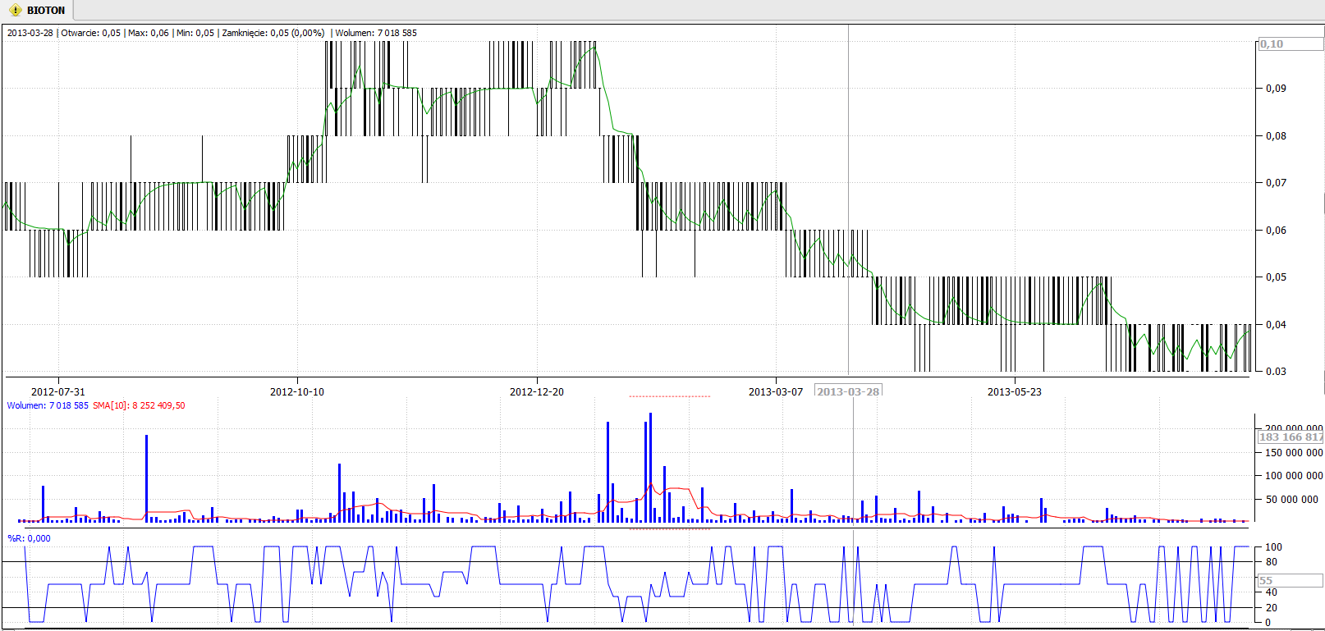Click the Max: 0,06 header value
Image resolution: width=1325 pixels, height=631 pixels.
(x=149, y=33)
